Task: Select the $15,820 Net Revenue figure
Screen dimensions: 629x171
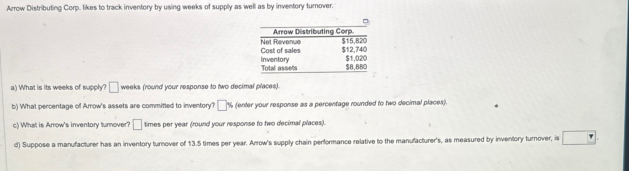Action: [x=354, y=42]
